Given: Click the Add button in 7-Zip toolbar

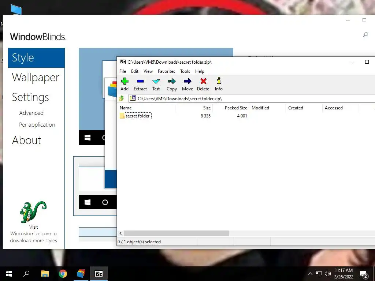Looking at the screenshot, I should [125, 85].
